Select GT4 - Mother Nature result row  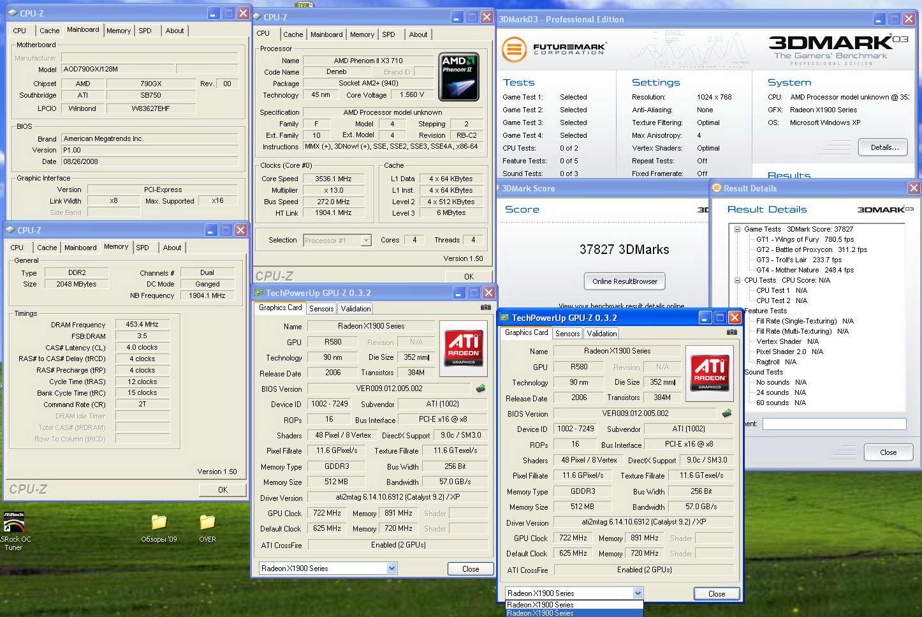coord(805,270)
